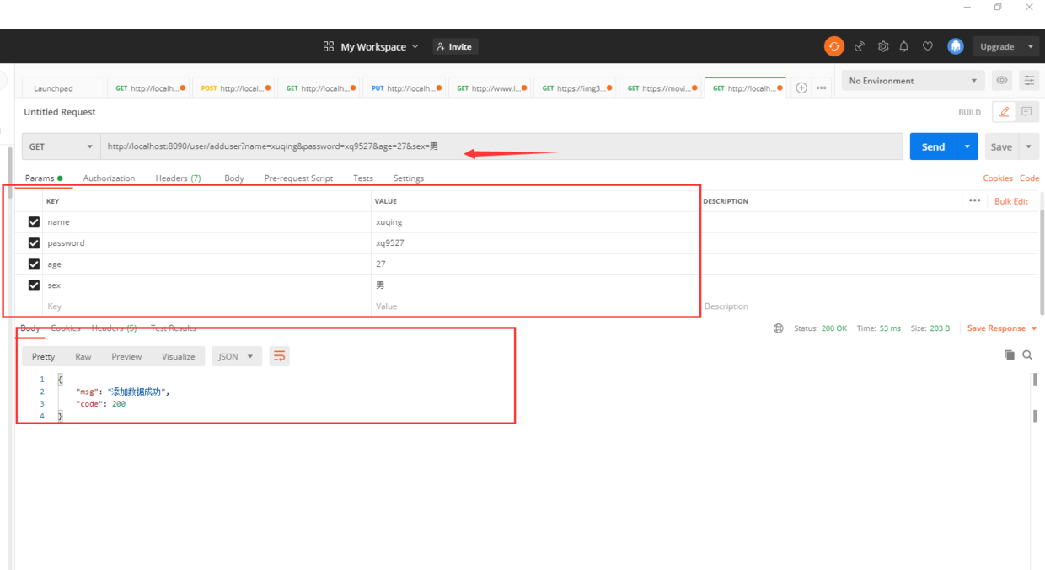The image size is (1045, 570).
Task: Switch to the Headers (7) request tab
Action: pos(178,178)
